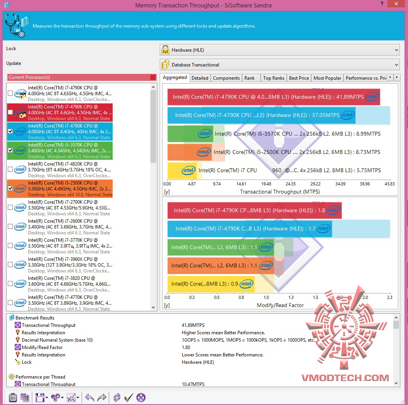
Task: Click the copy results pages icon
Action: 25,398
